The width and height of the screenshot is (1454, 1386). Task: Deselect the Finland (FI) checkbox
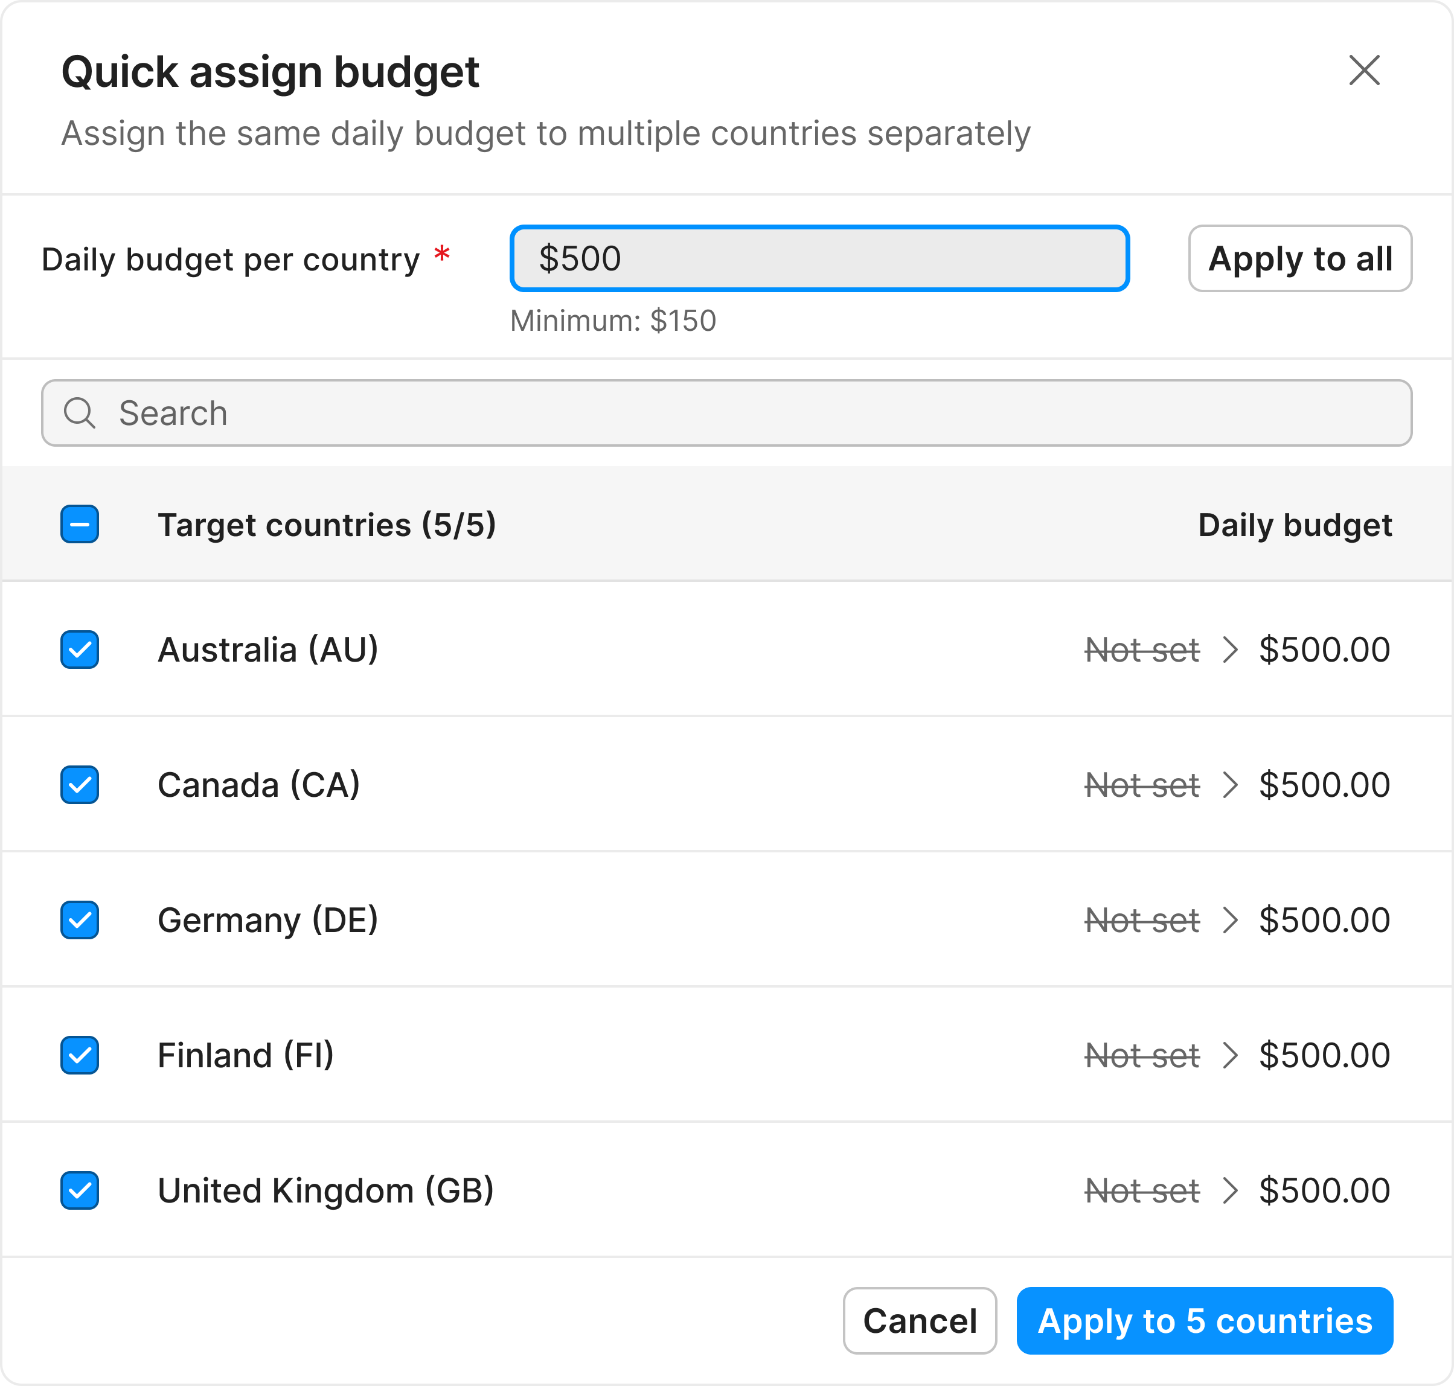[x=80, y=1055]
